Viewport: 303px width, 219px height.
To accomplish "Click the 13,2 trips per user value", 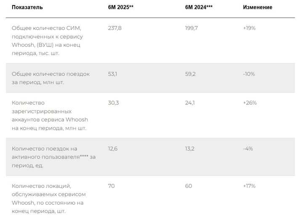I will pyautogui.click(x=190, y=149).
